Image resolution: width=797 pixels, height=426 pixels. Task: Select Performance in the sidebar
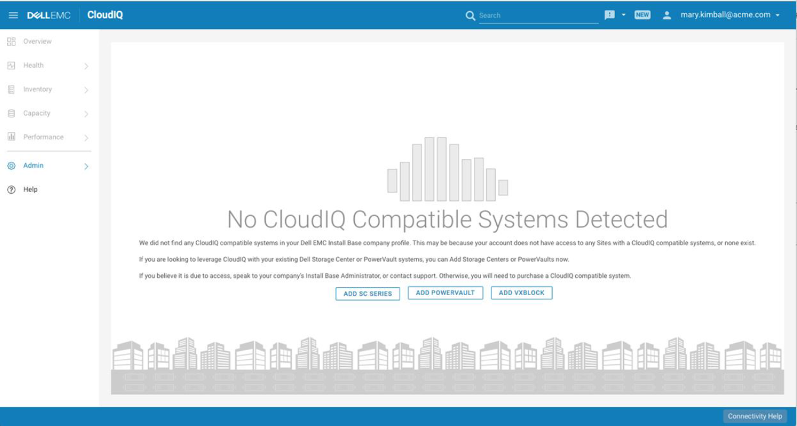43,137
